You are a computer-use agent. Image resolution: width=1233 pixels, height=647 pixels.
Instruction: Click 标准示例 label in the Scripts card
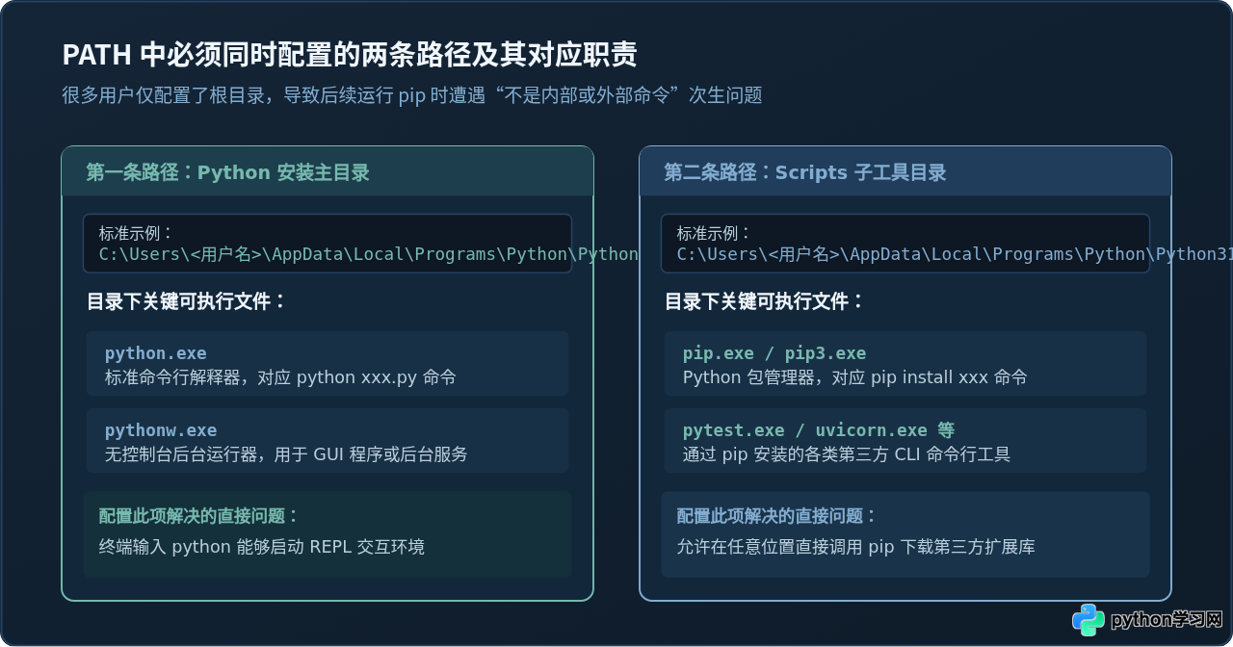coord(715,233)
